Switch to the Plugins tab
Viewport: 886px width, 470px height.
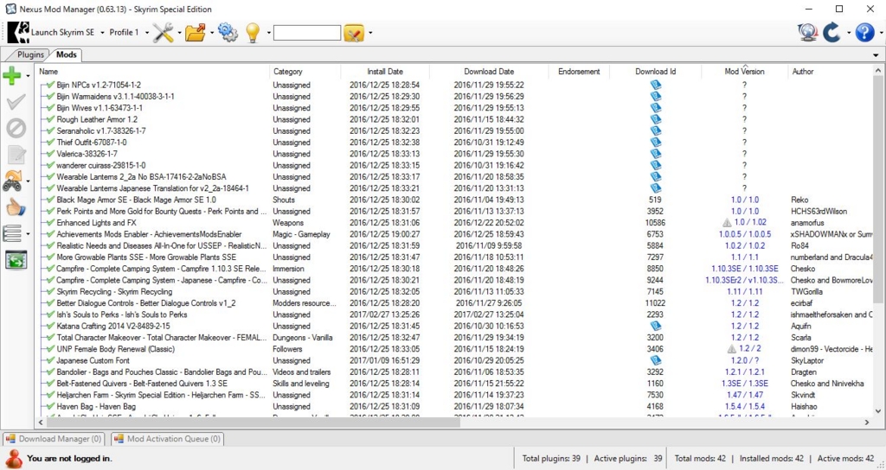(30, 54)
